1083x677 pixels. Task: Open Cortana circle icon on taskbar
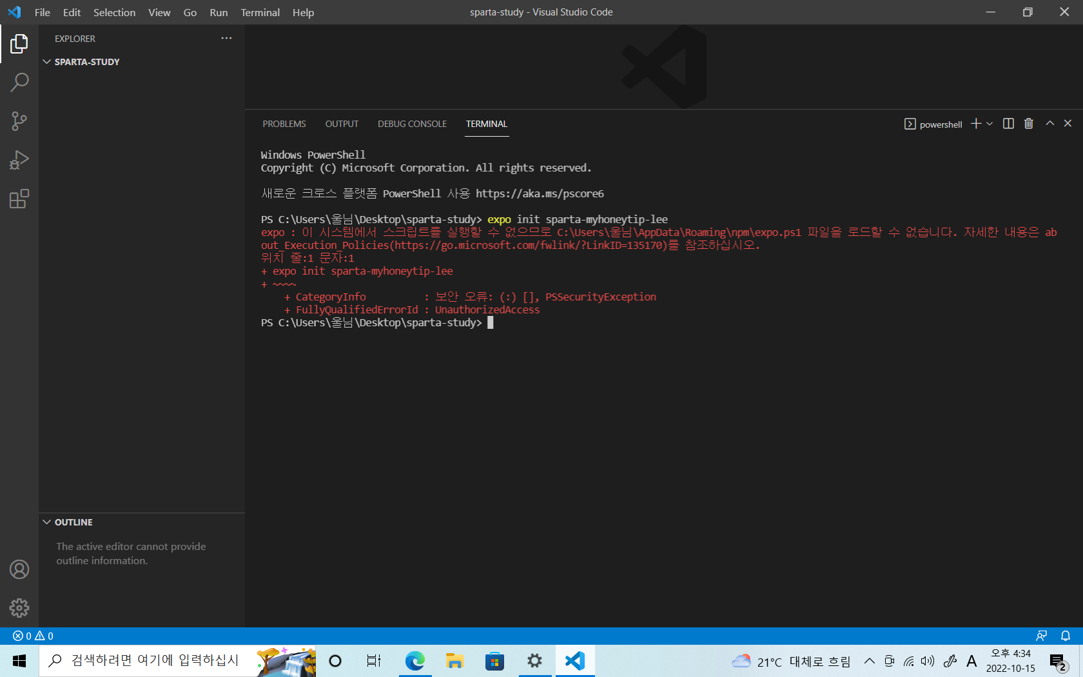click(x=335, y=661)
